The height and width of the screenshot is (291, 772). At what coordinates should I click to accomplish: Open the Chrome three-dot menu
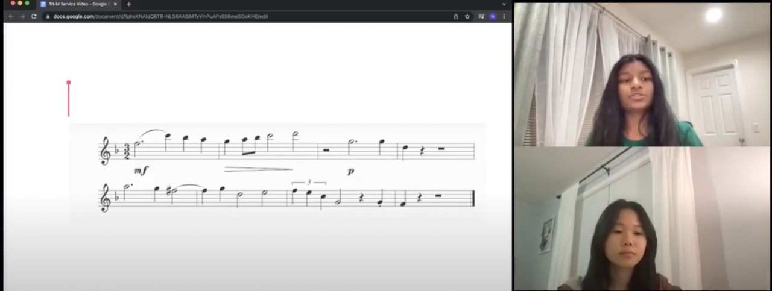(504, 16)
